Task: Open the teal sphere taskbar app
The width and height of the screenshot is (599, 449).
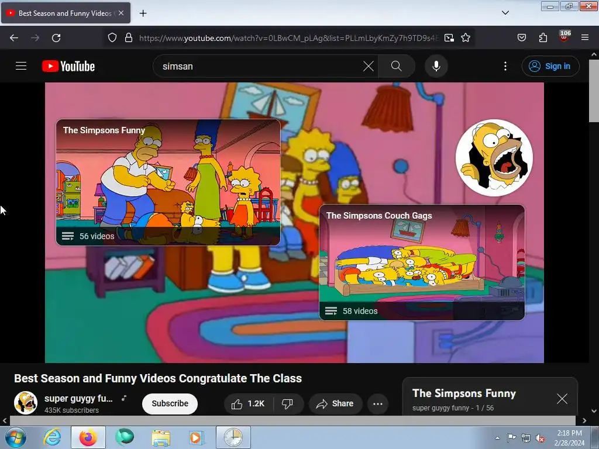Action: [x=125, y=437]
